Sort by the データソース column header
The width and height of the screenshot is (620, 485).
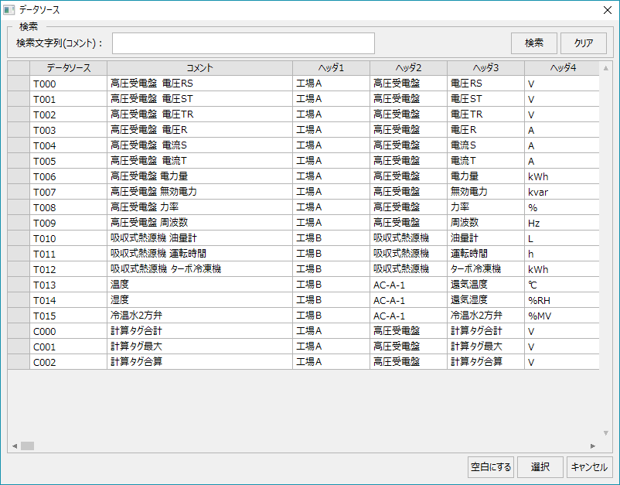[68, 68]
